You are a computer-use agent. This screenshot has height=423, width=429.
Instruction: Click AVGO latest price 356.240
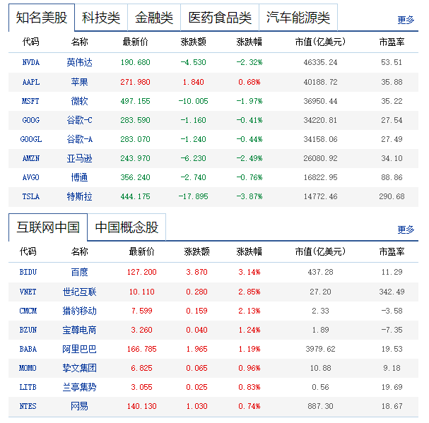point(136,177)
